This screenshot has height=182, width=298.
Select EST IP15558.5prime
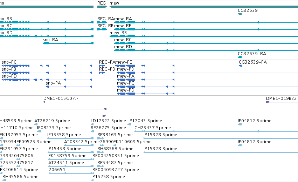click(x=64, y=135)
